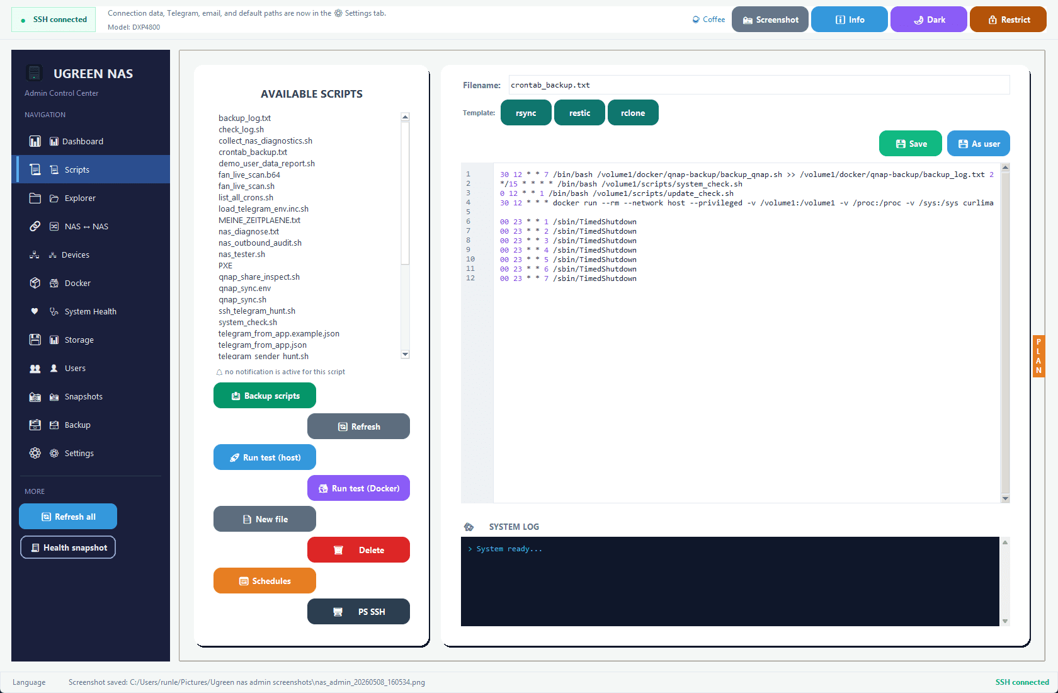
Task: Open the Explorer section
Action: point(91,198)
